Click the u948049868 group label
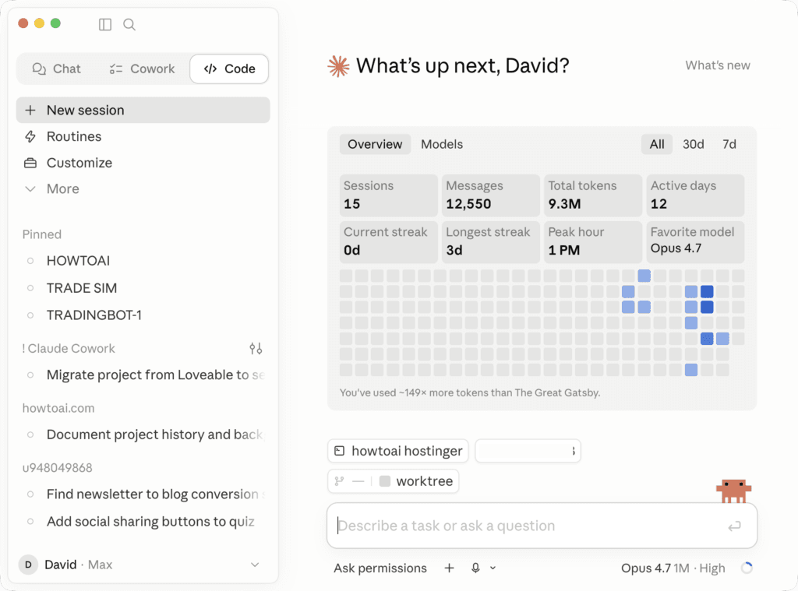Viewport: 798px width, 591px height. (x=57, y=467)
